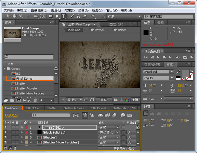Click the fill color swatch

186,73
